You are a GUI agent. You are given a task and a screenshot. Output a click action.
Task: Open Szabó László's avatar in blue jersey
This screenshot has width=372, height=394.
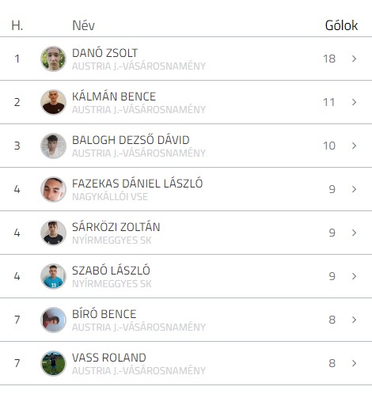click(53, 276)
